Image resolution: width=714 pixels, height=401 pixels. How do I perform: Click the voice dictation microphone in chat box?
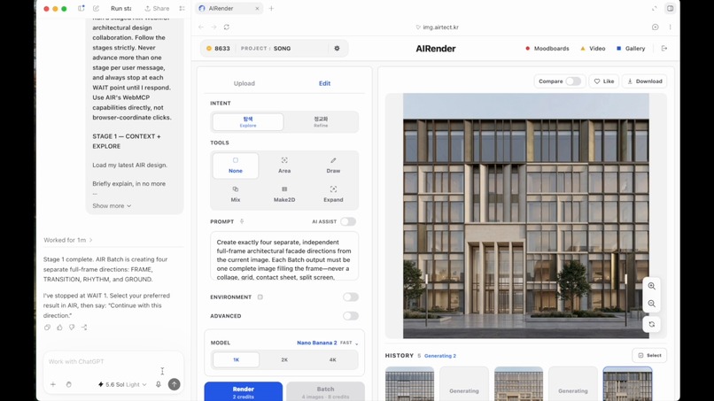coord(159,384)
